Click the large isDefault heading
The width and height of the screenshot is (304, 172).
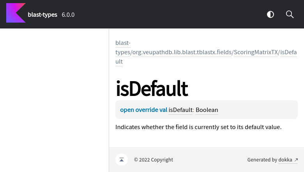click(152, 89)
